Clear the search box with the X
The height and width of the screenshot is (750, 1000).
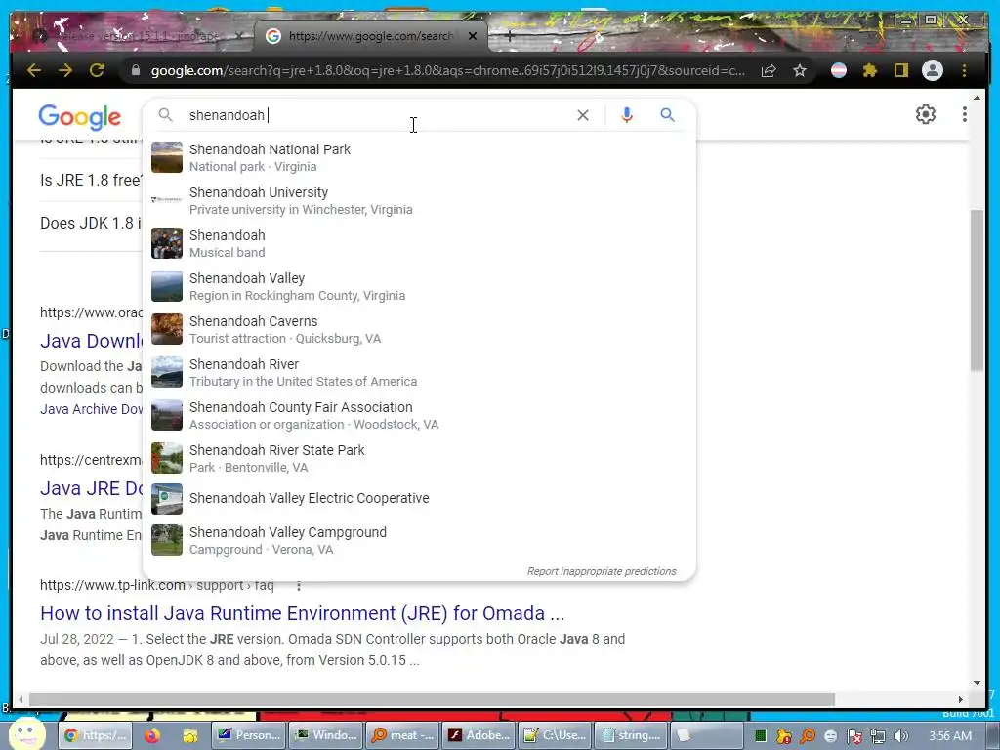click(x=583, y=115)
